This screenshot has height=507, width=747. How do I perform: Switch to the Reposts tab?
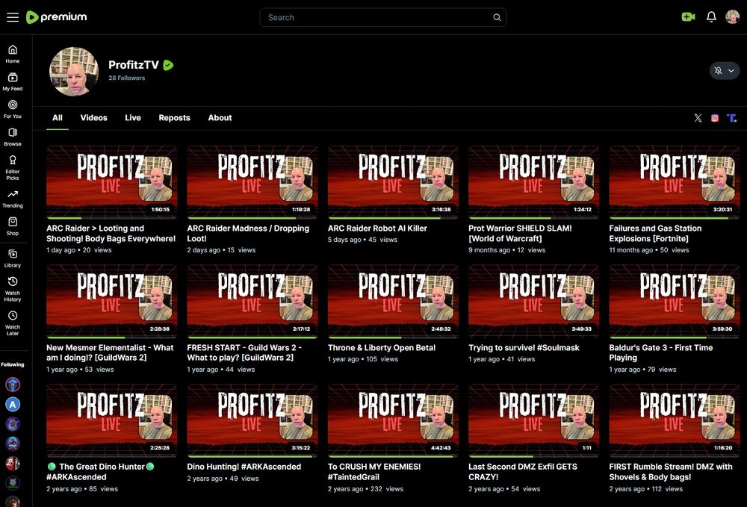point(174,117)
